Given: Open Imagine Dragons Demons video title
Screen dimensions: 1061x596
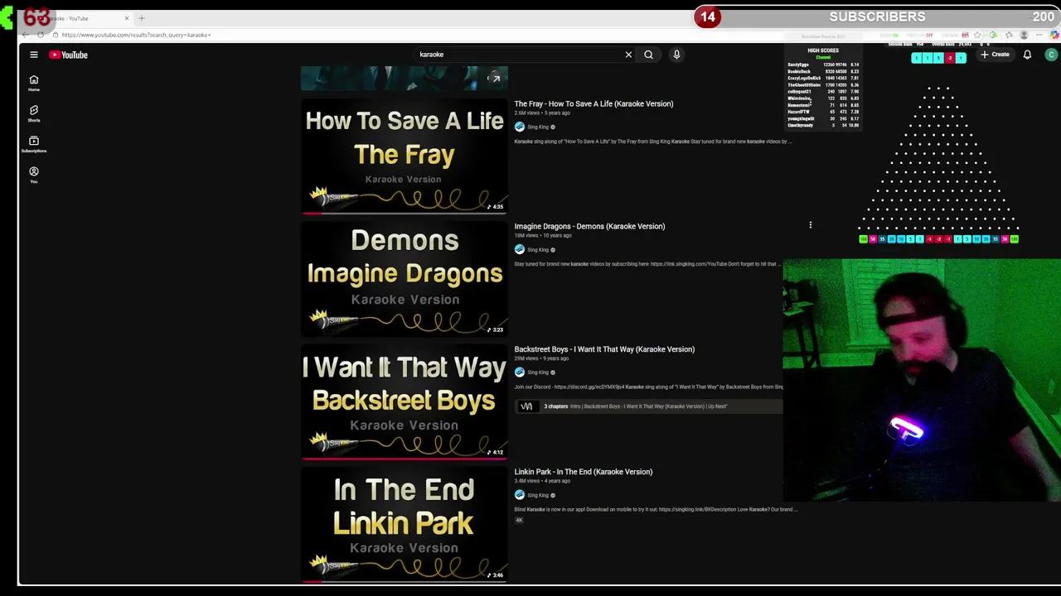Looking at the screenshot, I should pyautogui.click(x=589, y=226).
